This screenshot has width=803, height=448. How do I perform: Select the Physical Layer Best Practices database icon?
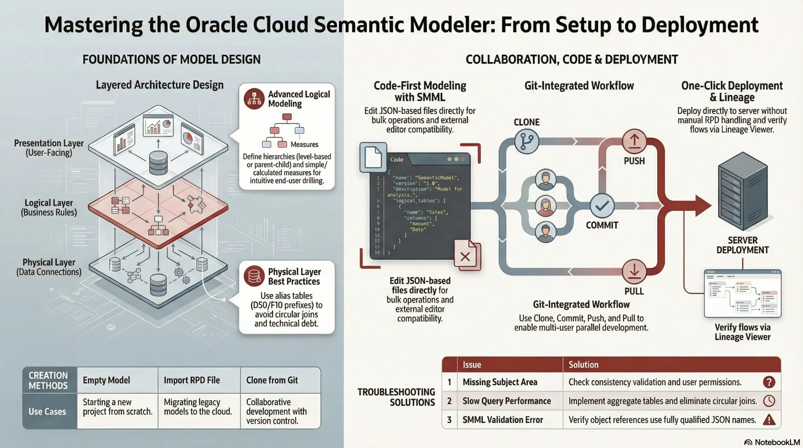coord(254,276)
